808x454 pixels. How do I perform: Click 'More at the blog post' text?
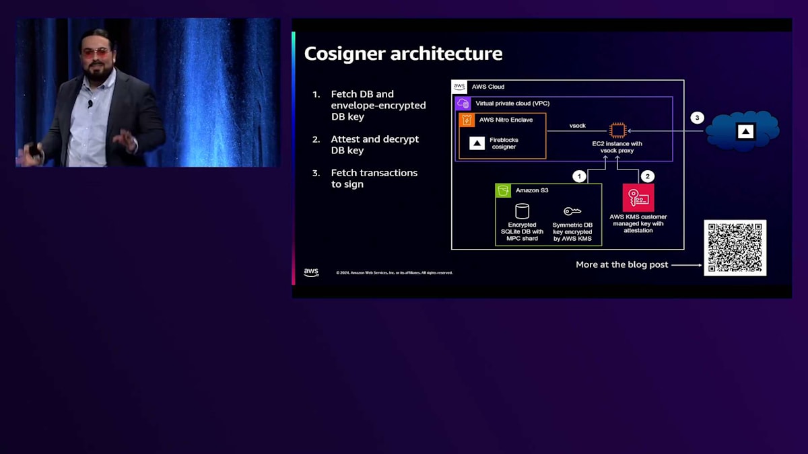(x=622, y=265)
